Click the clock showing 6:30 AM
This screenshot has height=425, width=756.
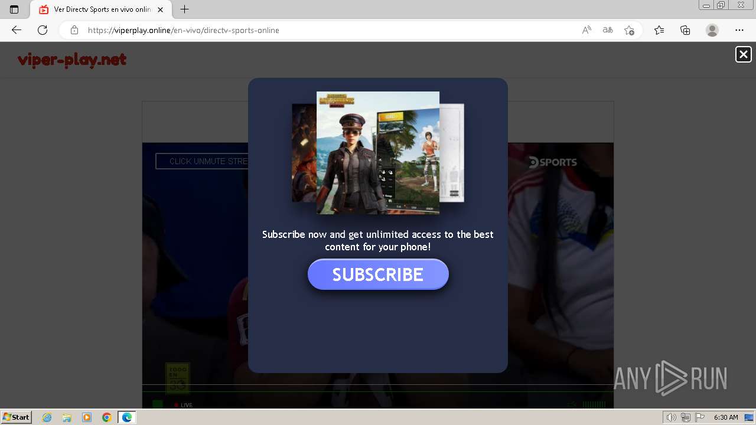click(726, 417)
